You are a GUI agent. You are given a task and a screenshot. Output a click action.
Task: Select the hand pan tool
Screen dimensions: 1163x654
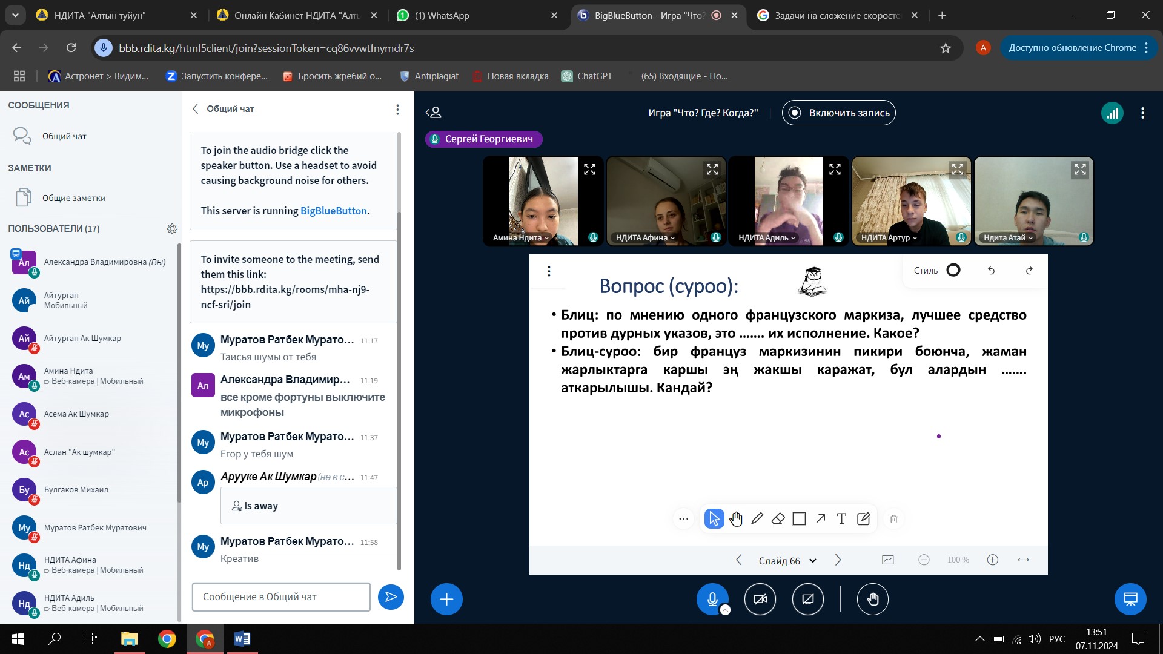coord(736,519)
